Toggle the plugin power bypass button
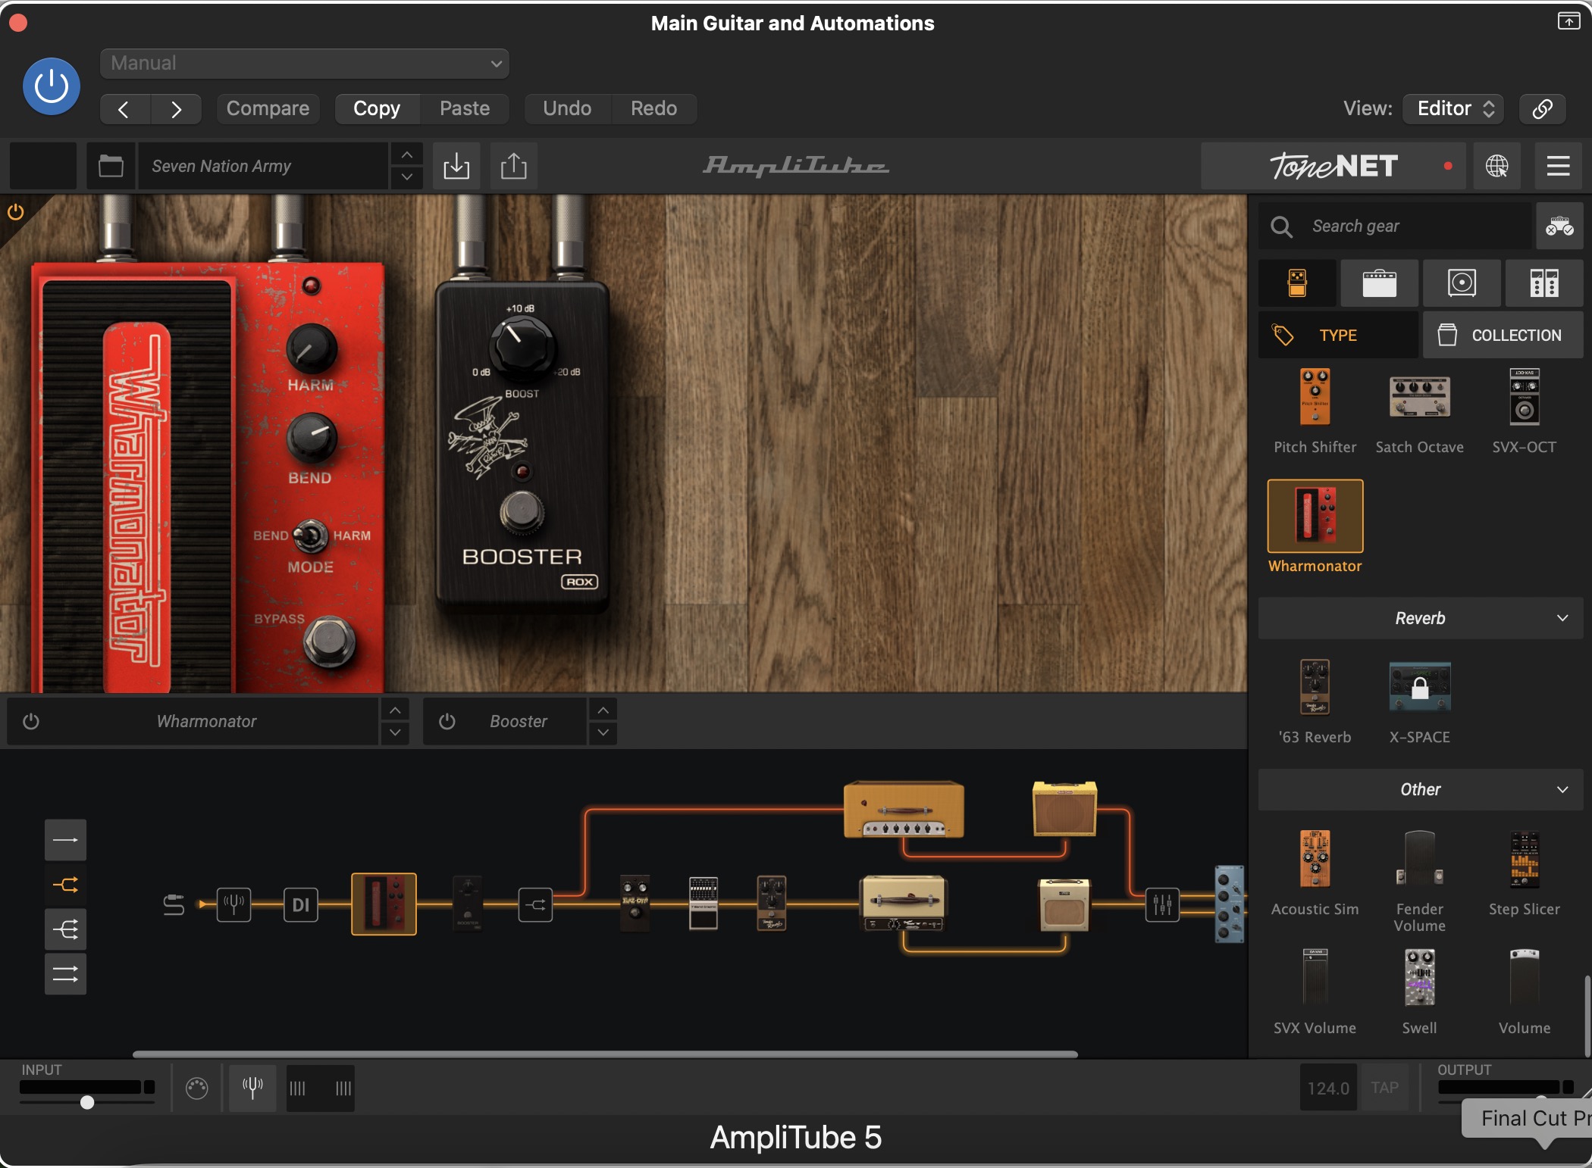 pos(52,86)
